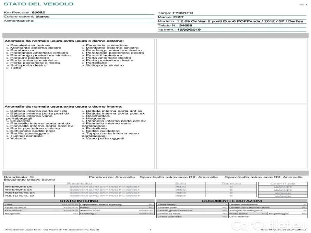Image resolution: width=311 pixels, height=233 pixels.
Task: Select the Volante item in internal anomalies
Action: coord(17,138)
